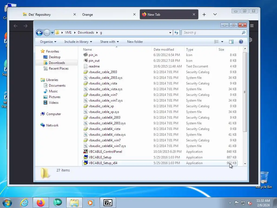Click the Explorer help icon
277x208 pixels.
(x=241, y=42)
